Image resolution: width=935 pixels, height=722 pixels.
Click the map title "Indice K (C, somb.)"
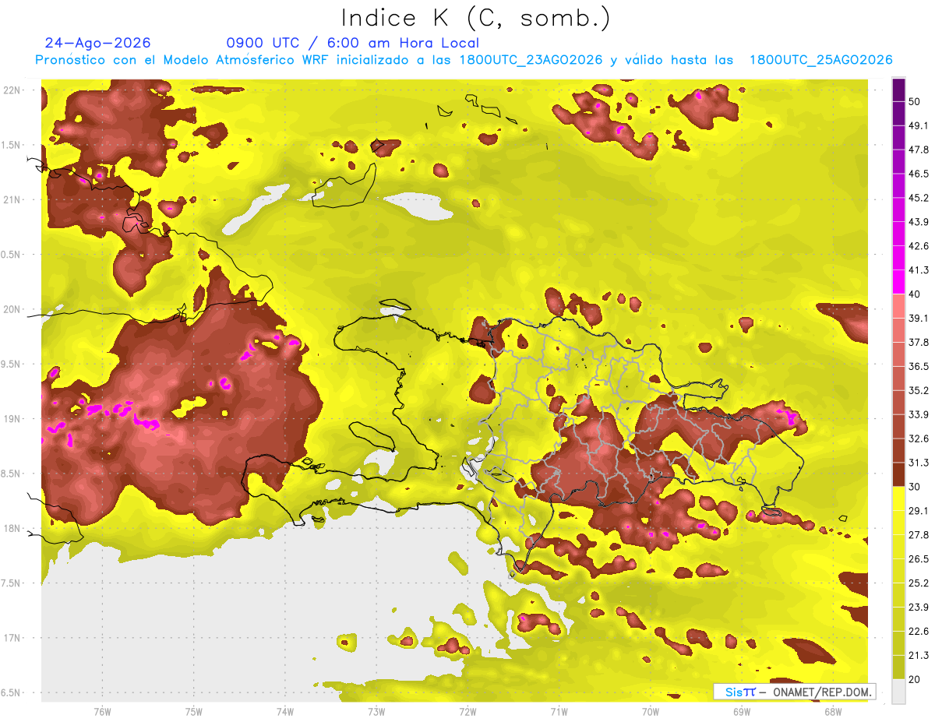tap(475, 19)
